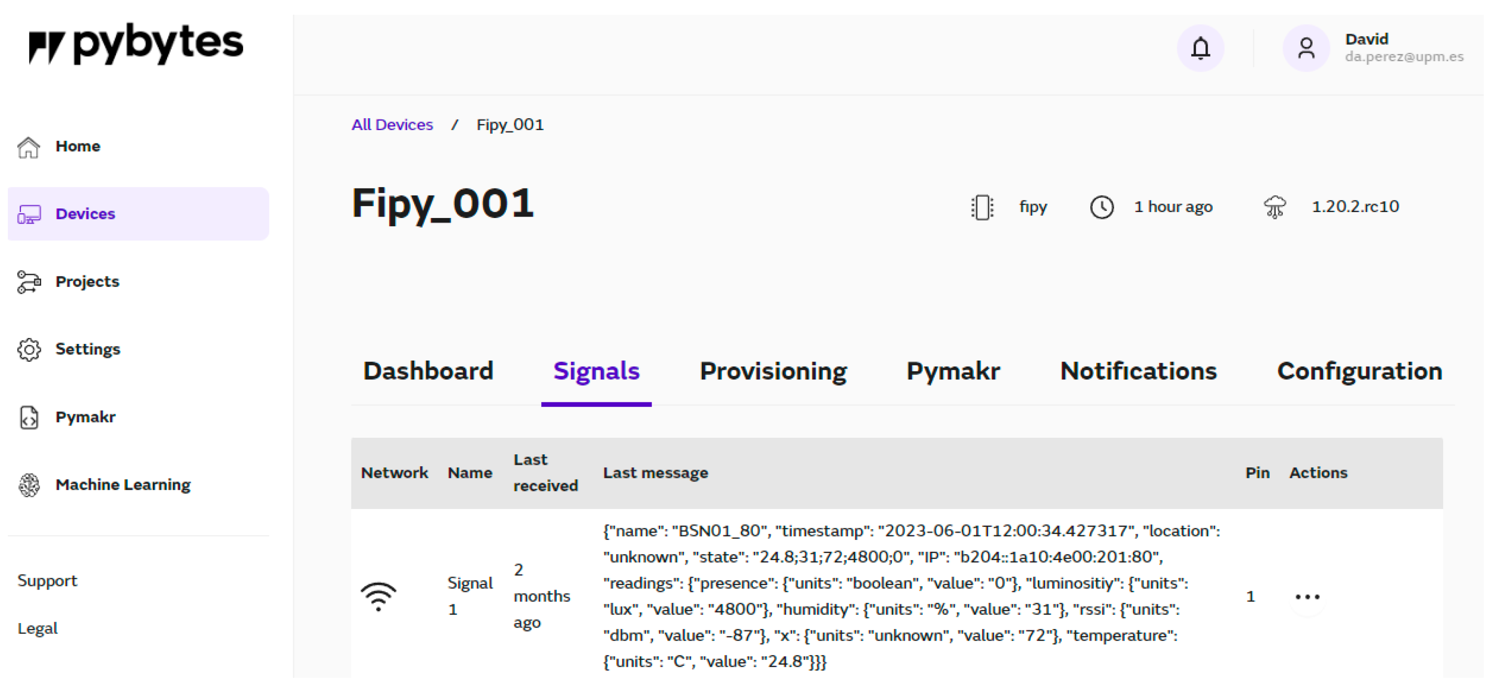1492x687 pixels.
Task: Click the Fipy_001 breadcrumb text
Action: pyautogui.click(x=510, y=125)
